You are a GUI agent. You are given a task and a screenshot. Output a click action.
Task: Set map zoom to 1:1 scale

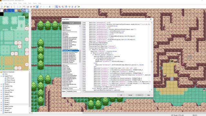[x=57, y=7]
